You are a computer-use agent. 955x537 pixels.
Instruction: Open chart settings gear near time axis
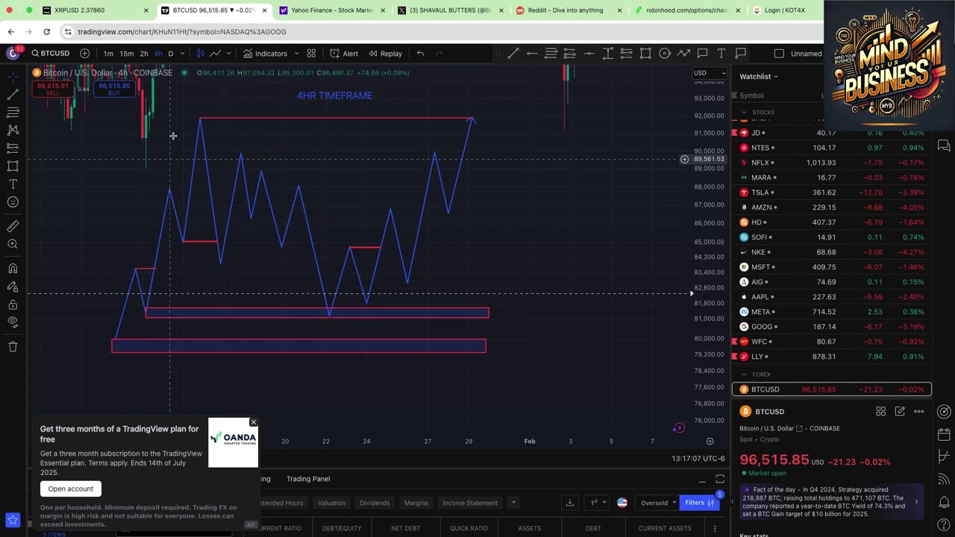click(x=710, y=442)
